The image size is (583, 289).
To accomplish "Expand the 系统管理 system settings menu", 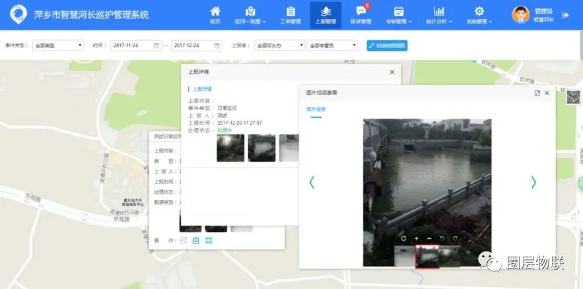I will (479, 15).
